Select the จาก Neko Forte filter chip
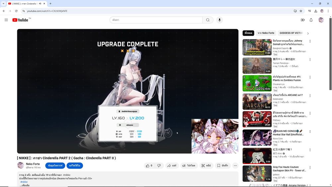 coord(266,33)
